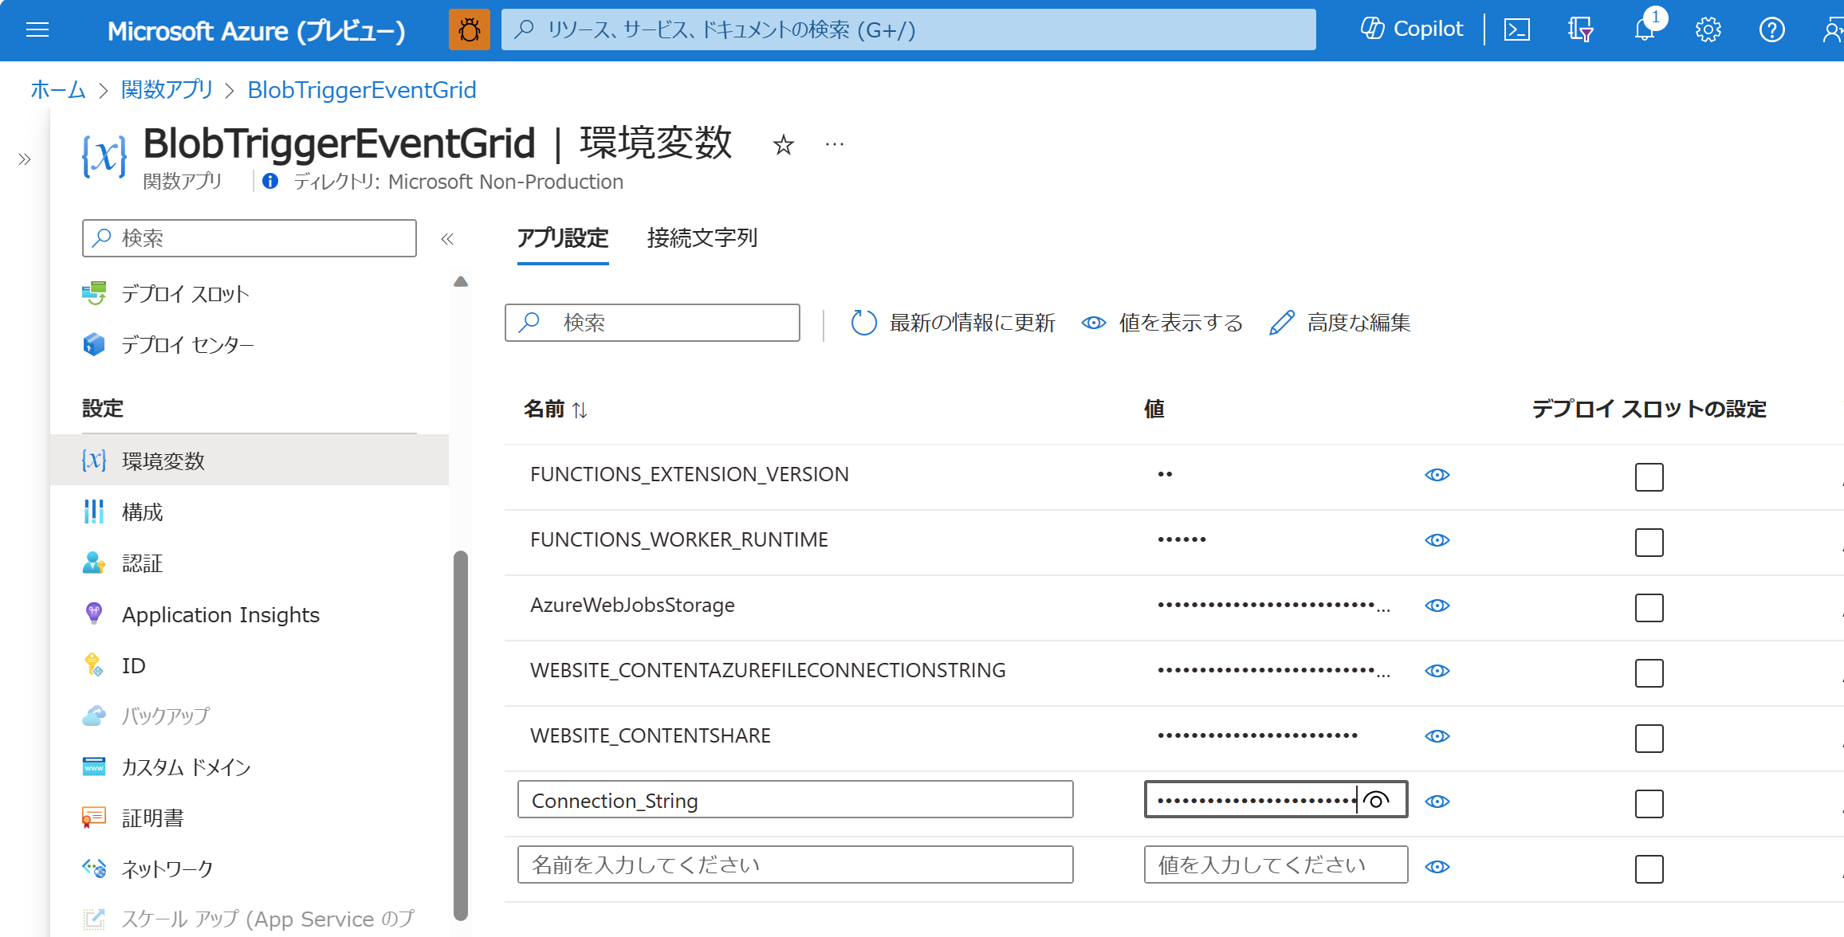Viewport: 1844px width, 937px height.
Task: Open the portal settings gear icon
Action: [1708, 30]
